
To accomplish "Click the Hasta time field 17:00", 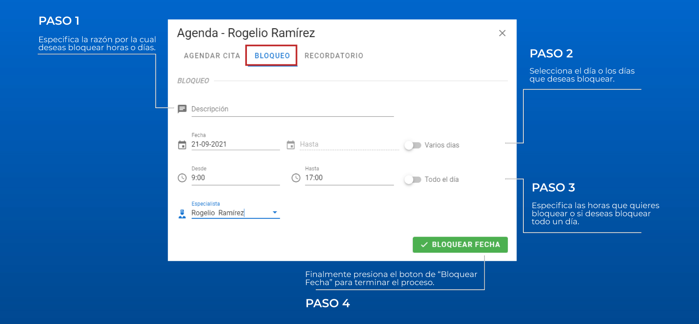I will click(x=348, y=178).
